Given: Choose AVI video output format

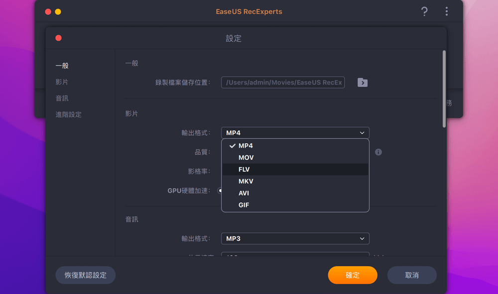Looking at the screenshot, I should click(295, 193).
